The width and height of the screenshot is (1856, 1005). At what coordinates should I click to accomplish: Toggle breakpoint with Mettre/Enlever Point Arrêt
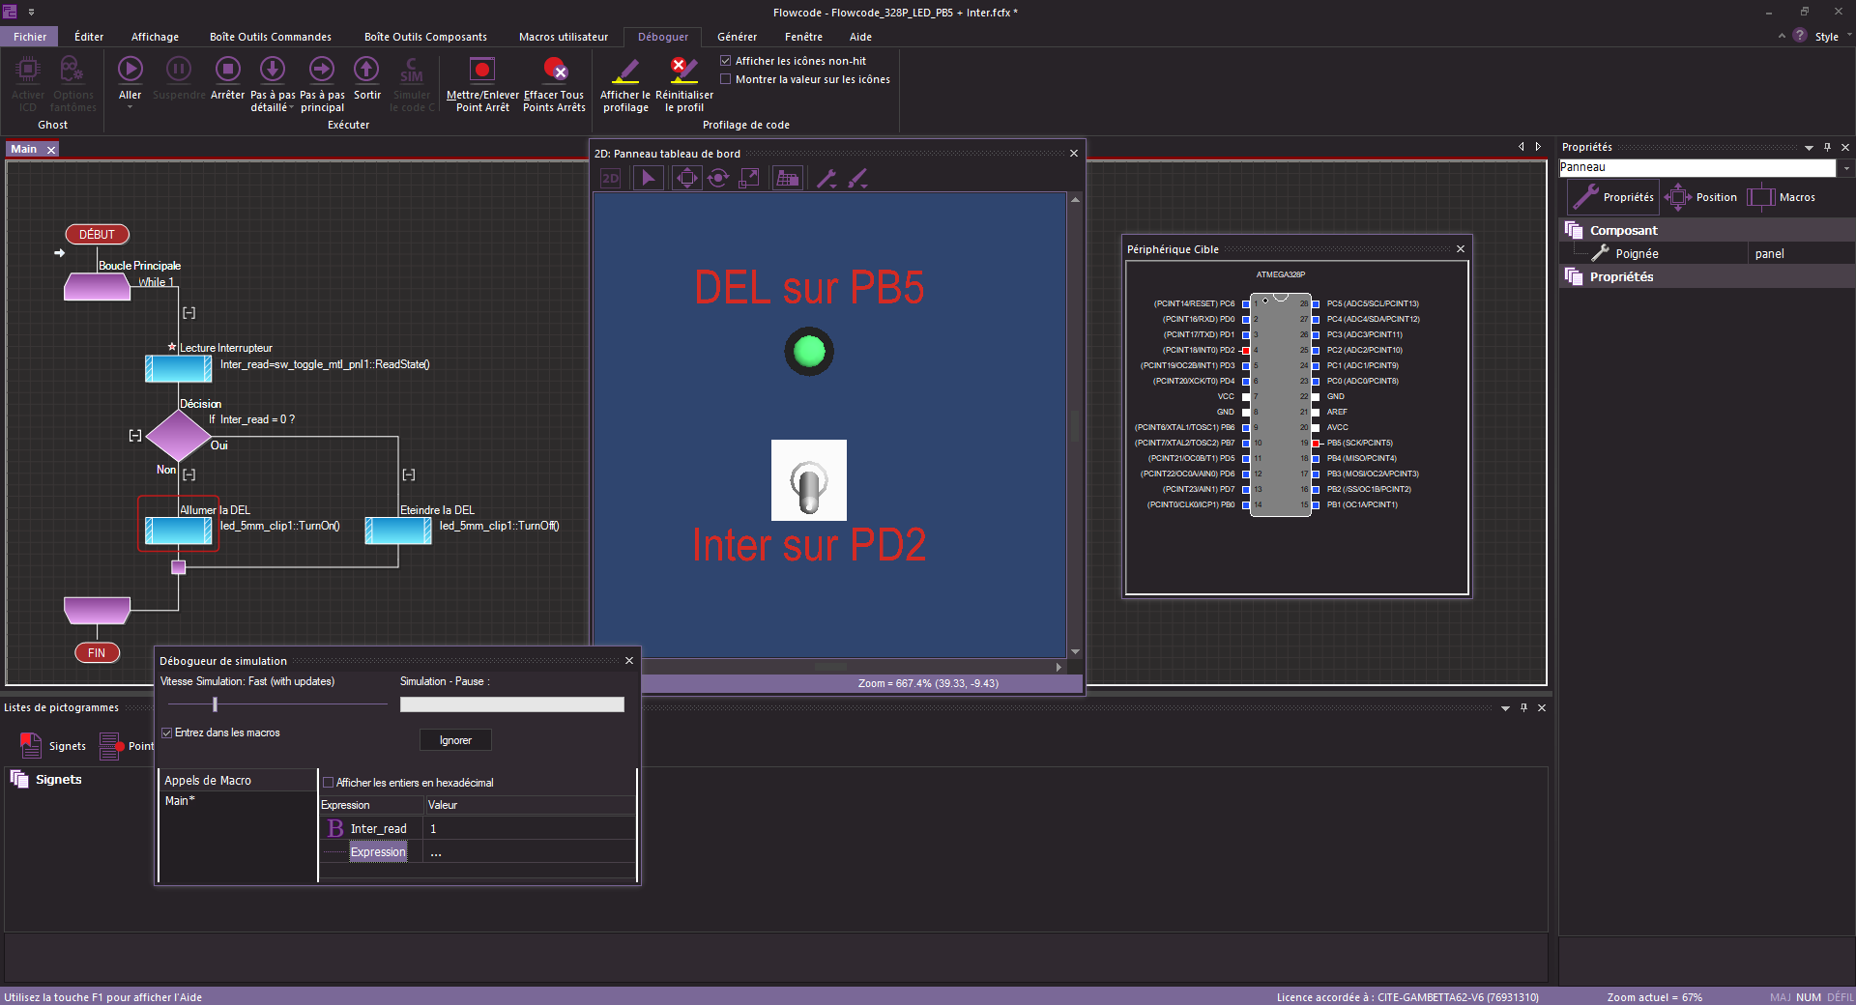(x=481, y=70)
